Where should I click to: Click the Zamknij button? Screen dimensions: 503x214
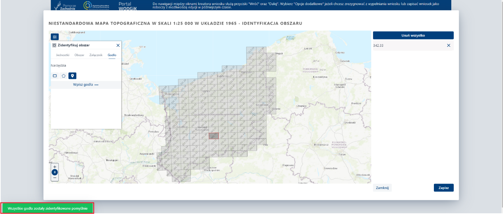pyautogui.click(x=382, y=188)
